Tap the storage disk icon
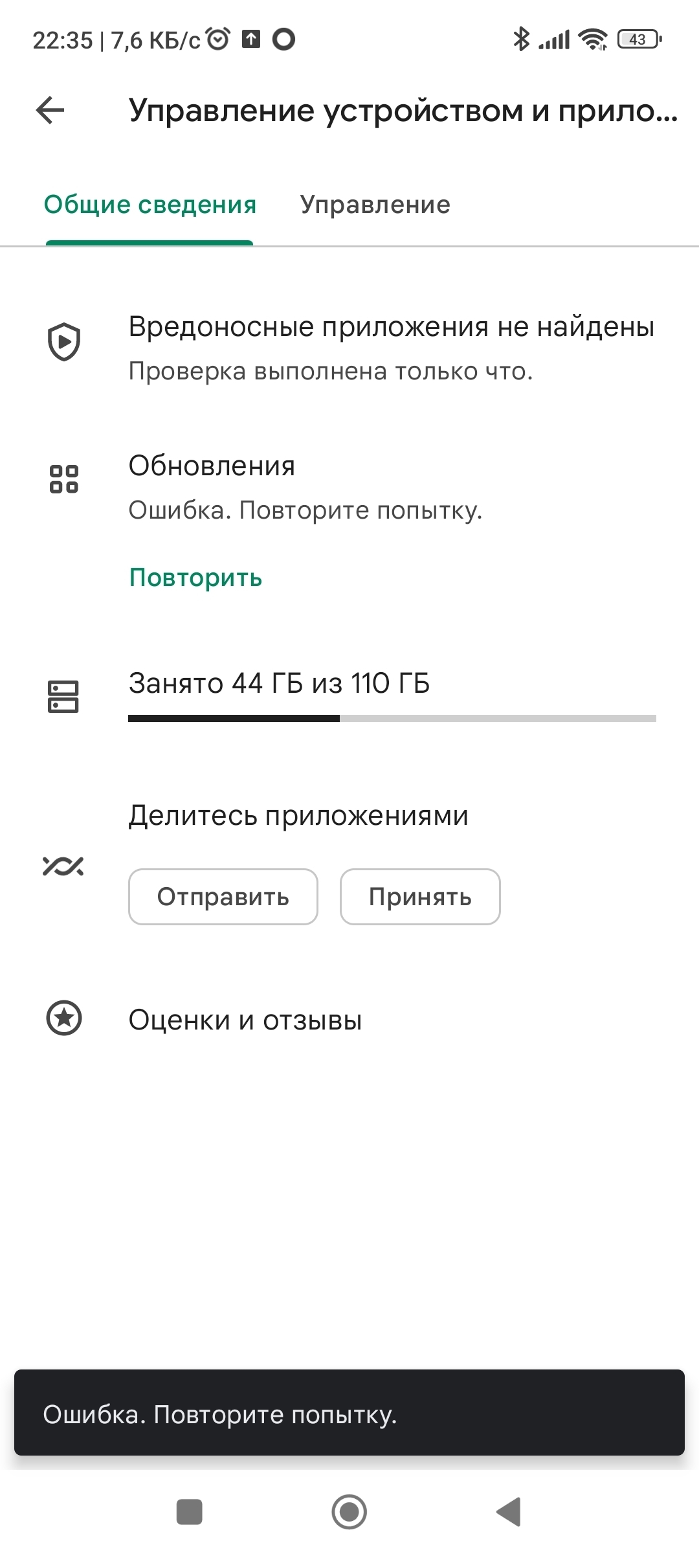Screen dimensions: 699x1554 (63, 696)
